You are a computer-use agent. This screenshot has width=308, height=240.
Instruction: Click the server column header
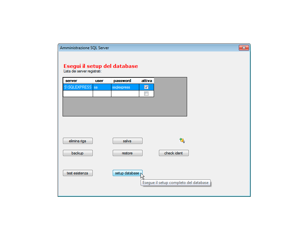[x=78, y=81]
